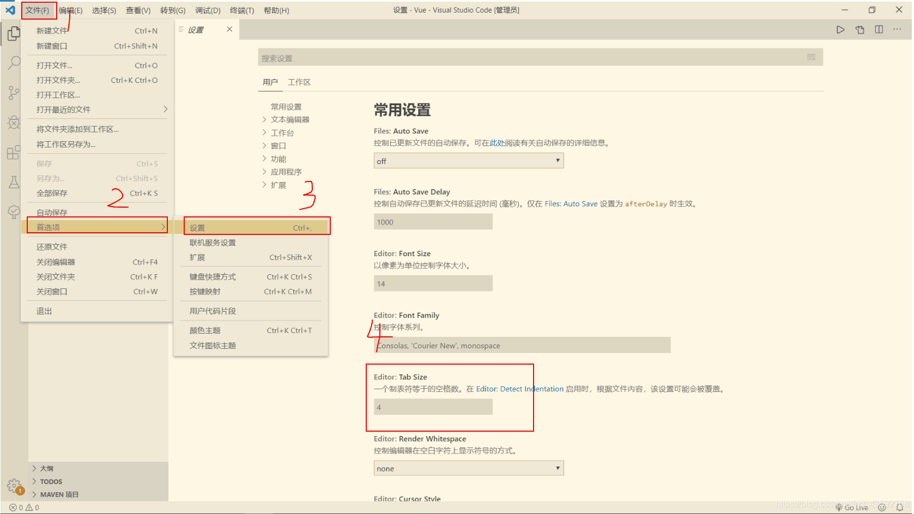Select 设置 in the preferences submenu
Image resolution: width=914 pixels, height=514 pixels.
pyautogui.click(x=251, y=228)
